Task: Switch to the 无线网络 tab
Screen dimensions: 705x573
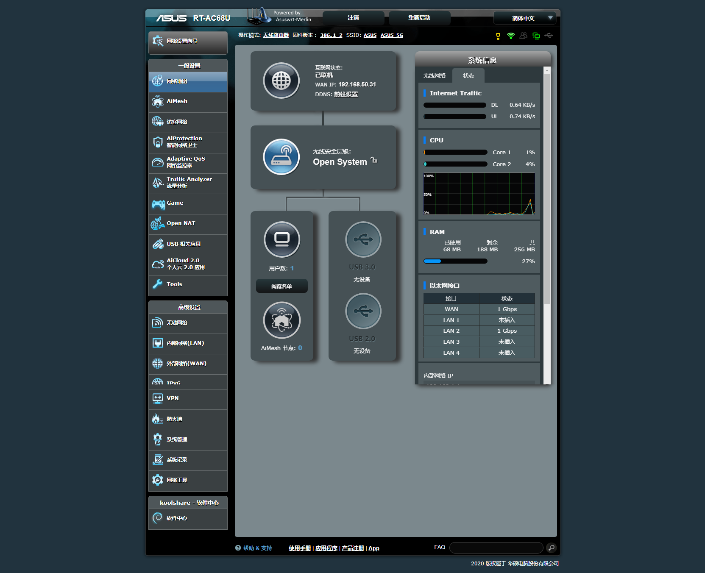Action: pyautogui.click(x=434, y=75)
